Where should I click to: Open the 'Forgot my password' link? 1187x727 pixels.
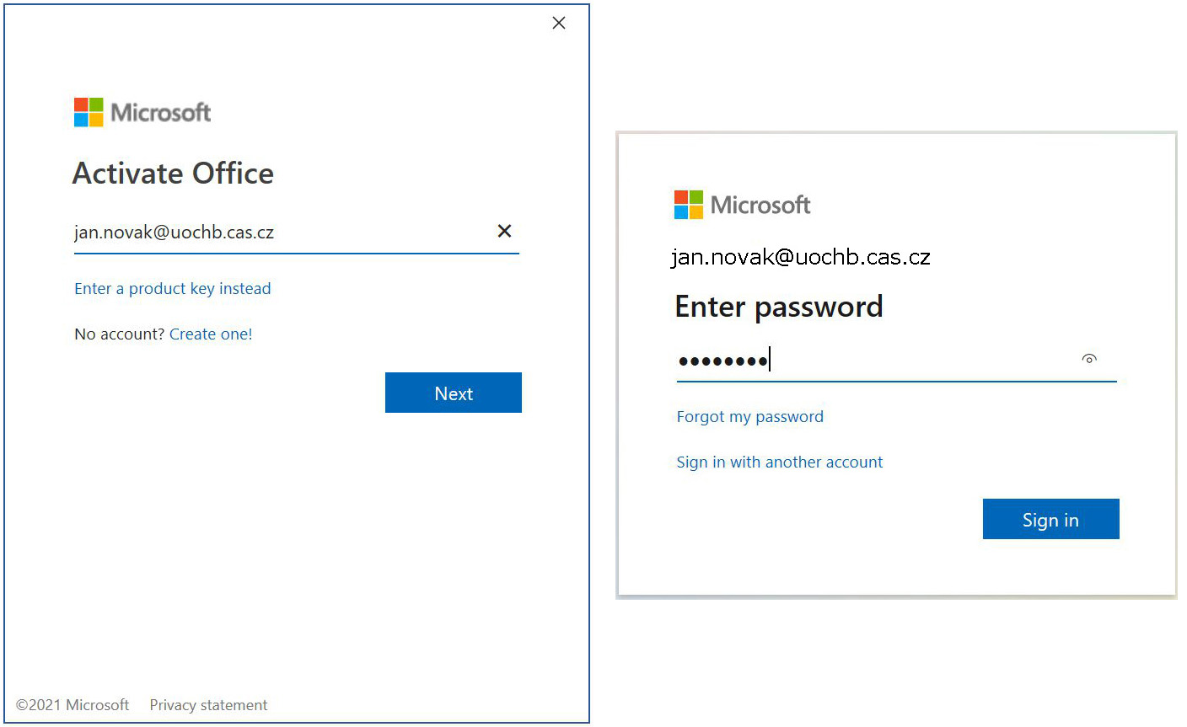point(750,417)
